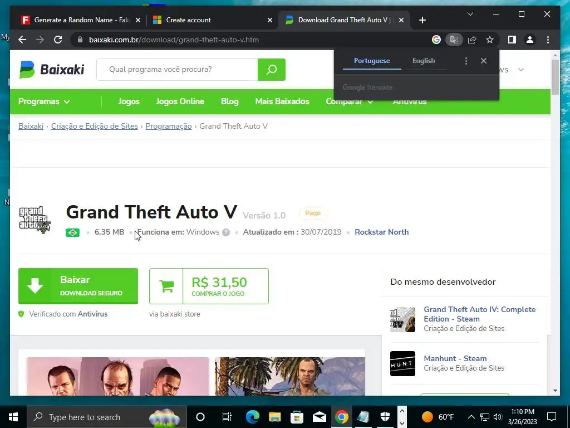The width and height of the screenshot is (570, 428).
Task: Click the page vertical scrollbar thumb
Action: [555, 76]
